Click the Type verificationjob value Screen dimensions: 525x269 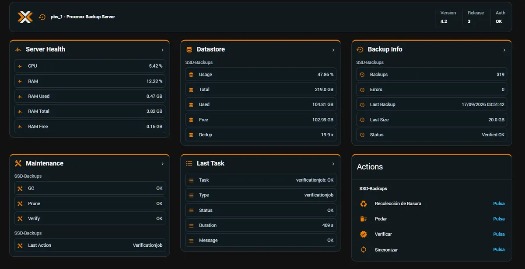coord(319,195)
